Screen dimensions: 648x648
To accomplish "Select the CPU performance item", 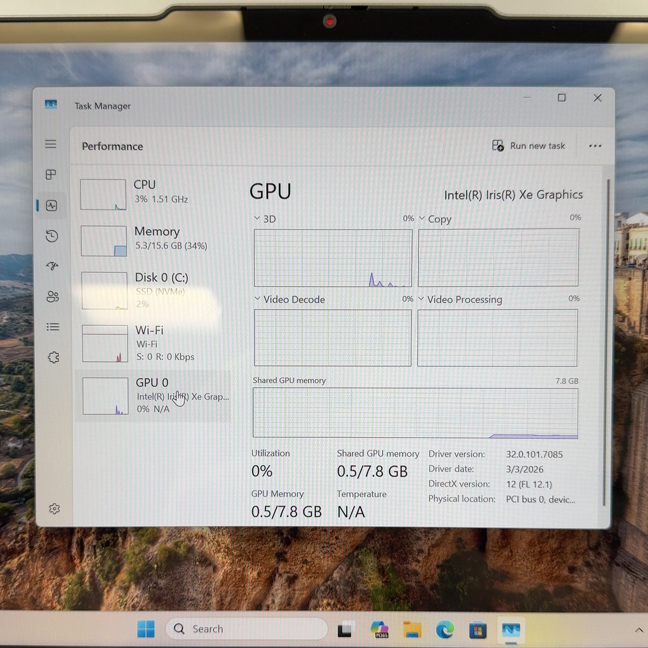I will [154, 194].
